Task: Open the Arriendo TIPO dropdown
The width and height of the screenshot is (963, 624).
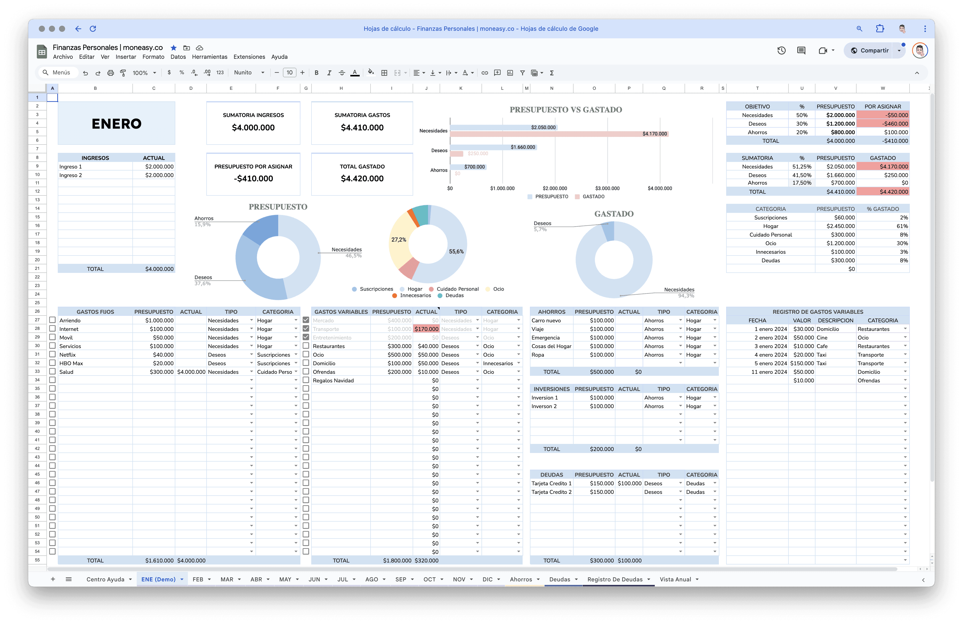Action: pos(251,320)
